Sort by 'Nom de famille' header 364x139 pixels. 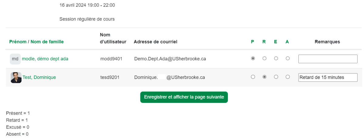coord(47,42)
